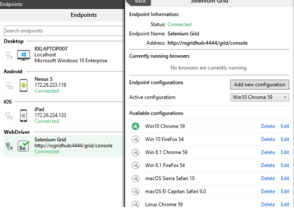
Task: Click the Selenium Grid Se icon
Action: pyautogui.click(x=23, y=145)
